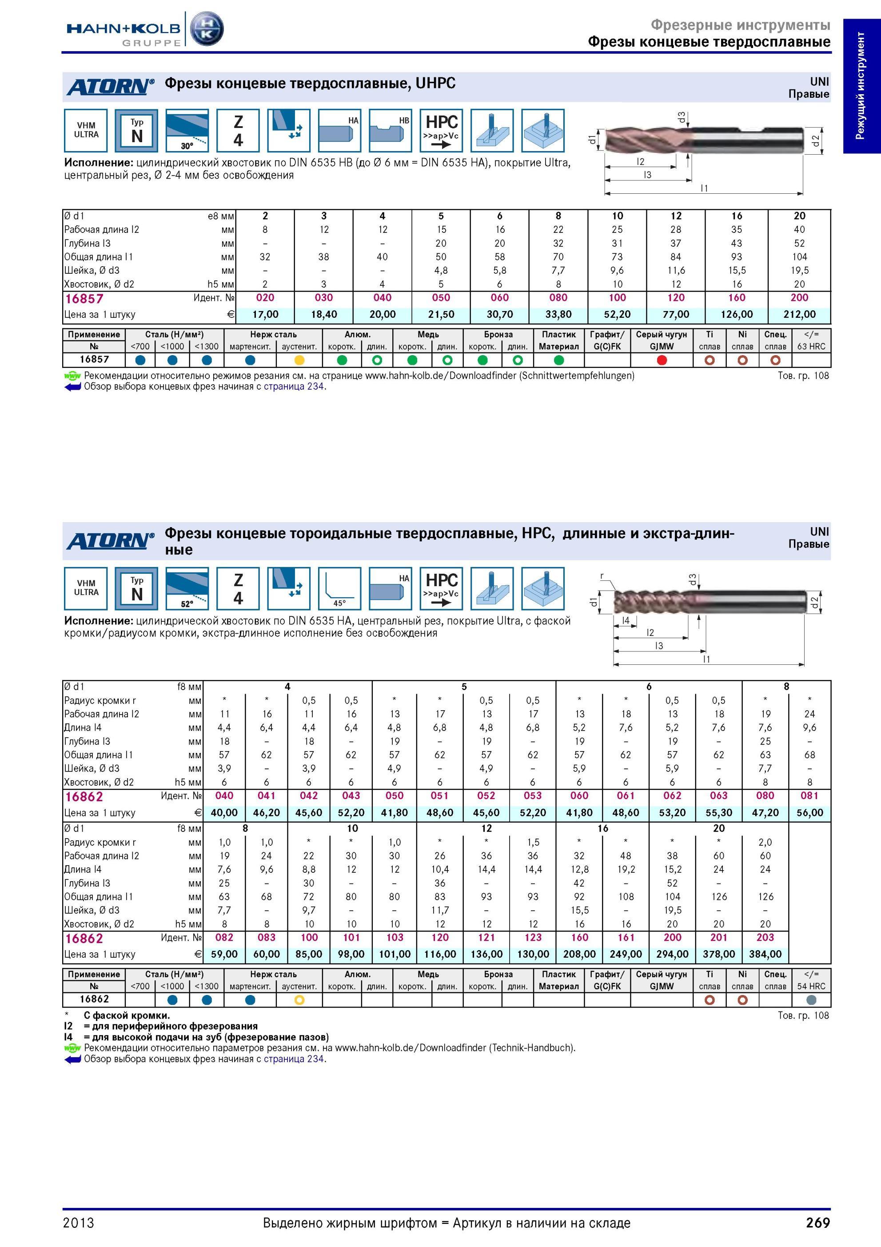Click article number 16857 above the price row
This screenshot has height=1247, width=881.
pos(84,299)
